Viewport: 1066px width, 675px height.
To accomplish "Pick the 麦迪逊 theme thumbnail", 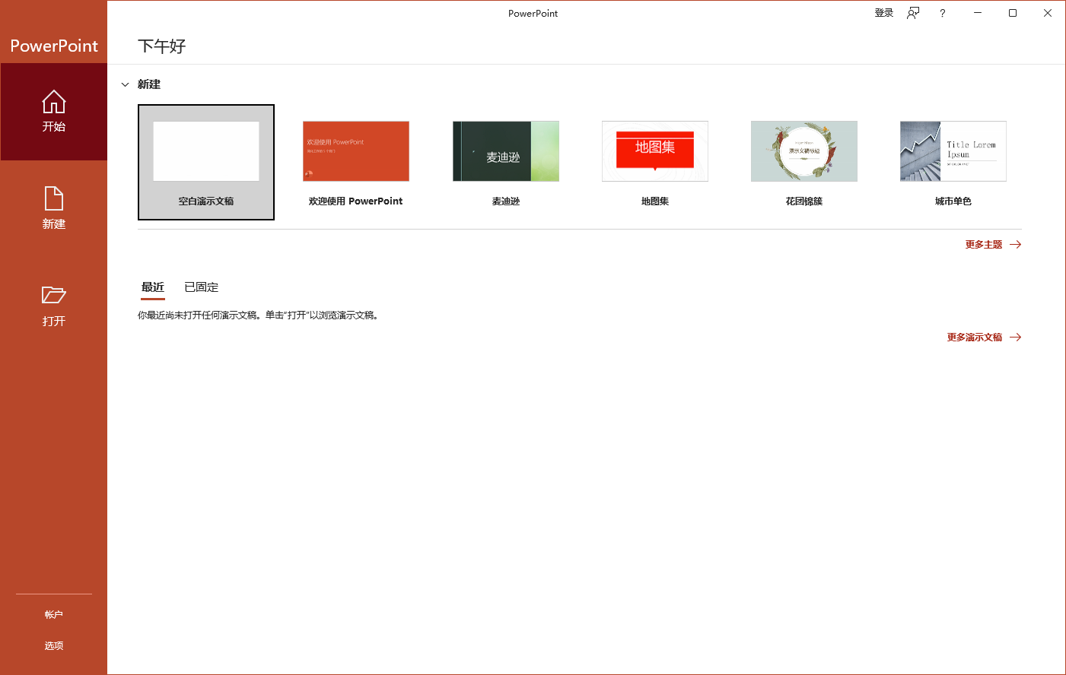I will click(x=505, y=152).
